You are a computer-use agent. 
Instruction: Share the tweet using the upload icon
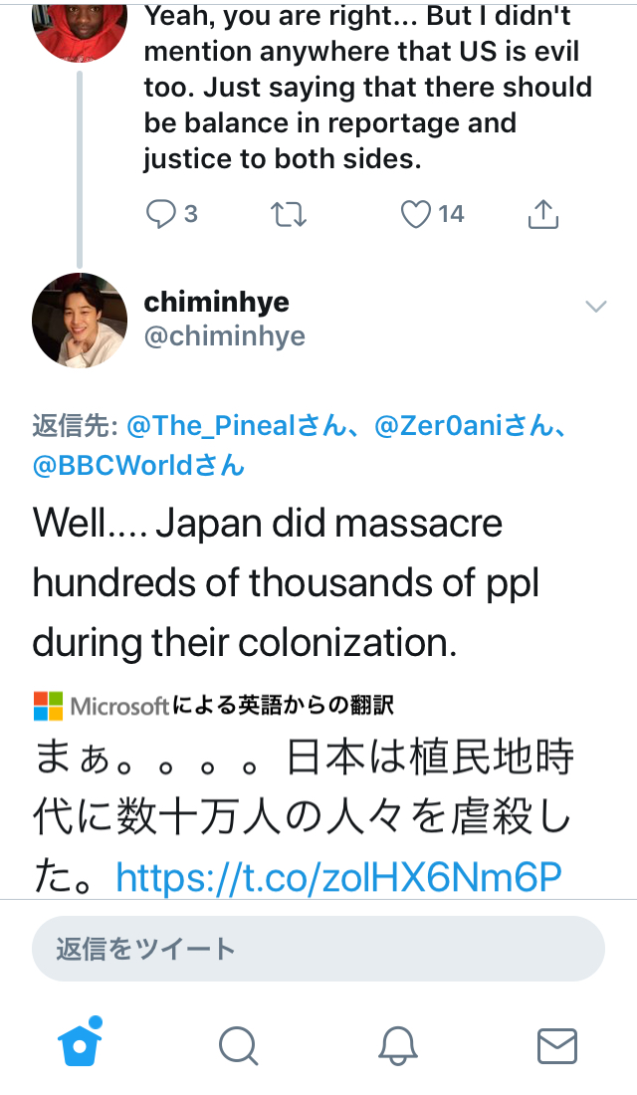click(x=542, y=214)
